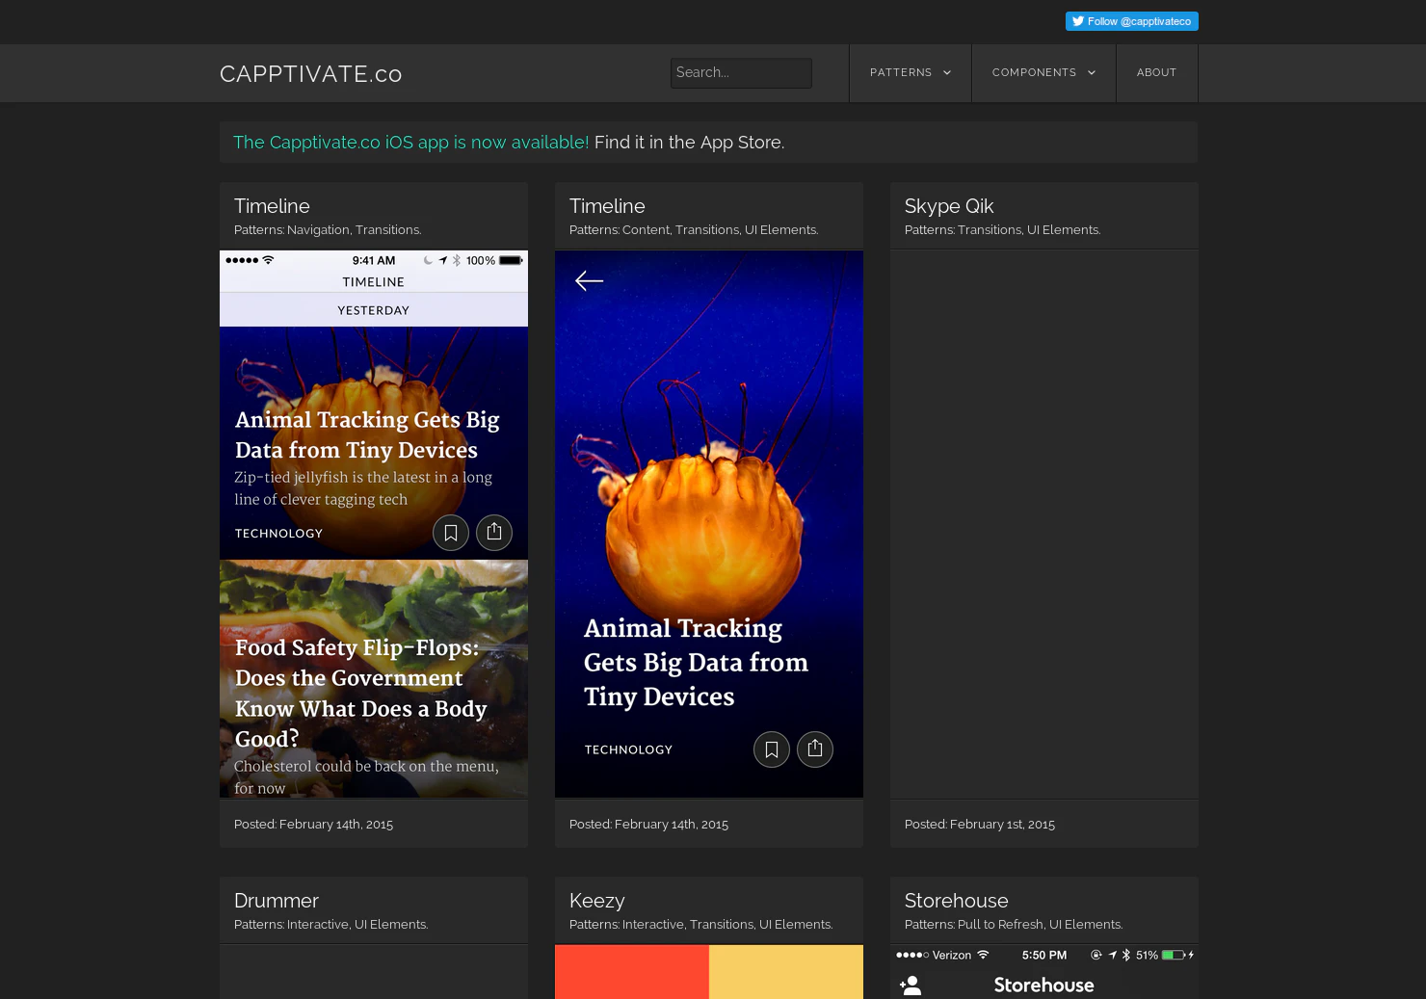
Task: Click the Storehouse app title in preview
Action: click(x=1044, y=986)
